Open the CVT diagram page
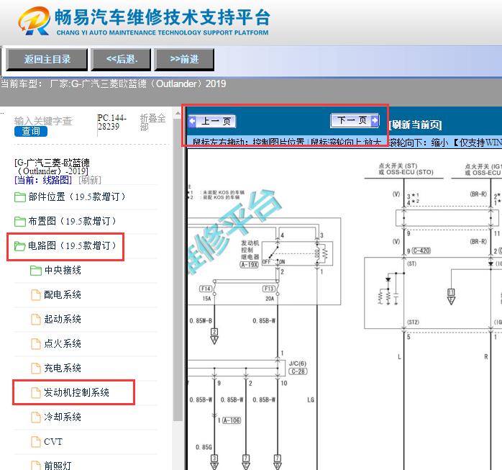Viewport: 502px width, 470px height. pyautogui.click(x=53, y=441)
